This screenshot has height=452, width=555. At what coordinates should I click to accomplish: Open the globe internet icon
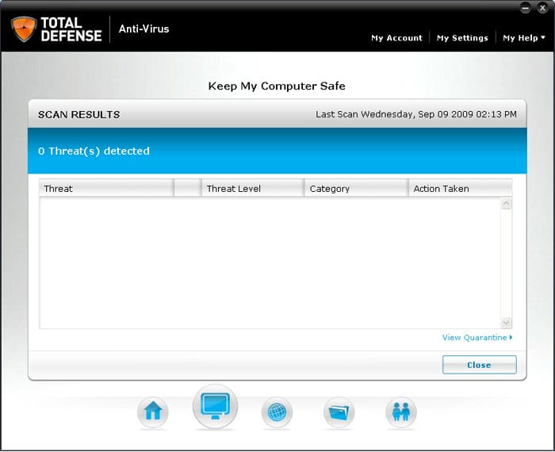point(277,412)
